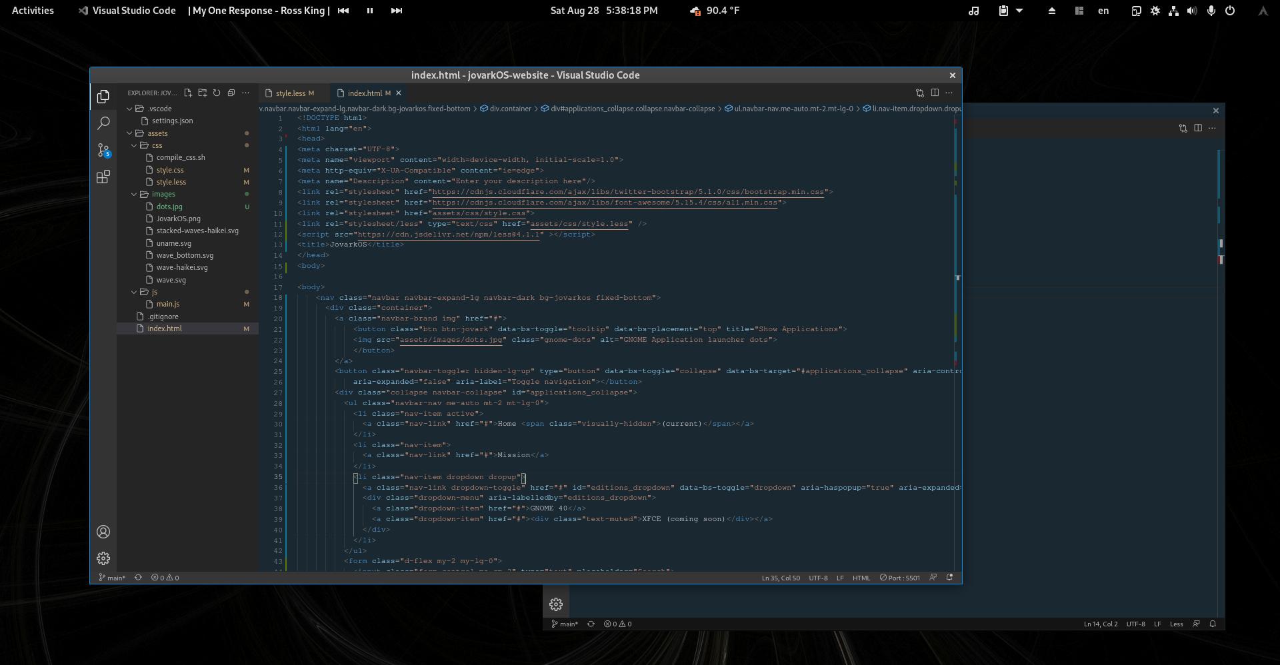
Task: Open the clipboard indicator dropdown in top bar
Action: 1010,11
